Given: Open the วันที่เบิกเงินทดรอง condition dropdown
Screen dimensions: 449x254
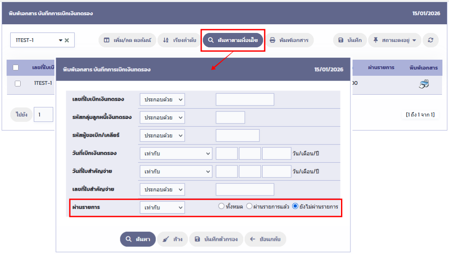Looking at the screenshot, I should pyautogui.click(x=176, y=154).
